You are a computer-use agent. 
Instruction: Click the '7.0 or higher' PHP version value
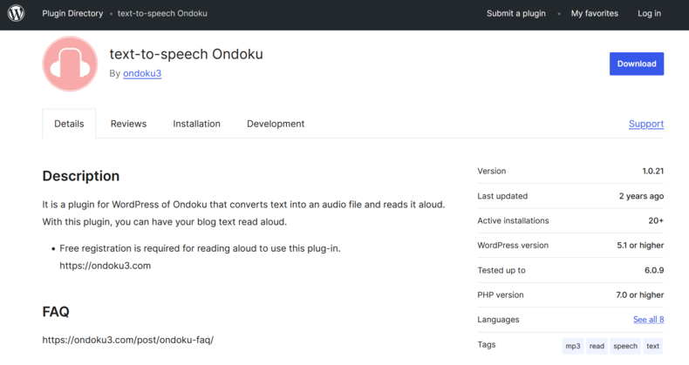[x=639, y=294]
